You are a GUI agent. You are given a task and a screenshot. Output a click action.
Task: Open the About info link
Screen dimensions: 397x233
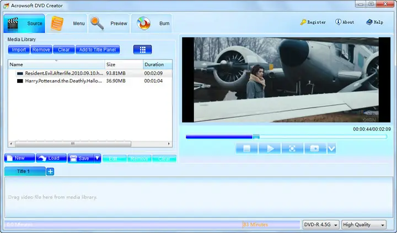click(x=345, y=22)
